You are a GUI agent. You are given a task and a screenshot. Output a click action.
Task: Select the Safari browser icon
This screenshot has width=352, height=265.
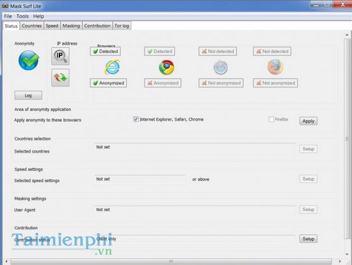click(221, 67)
